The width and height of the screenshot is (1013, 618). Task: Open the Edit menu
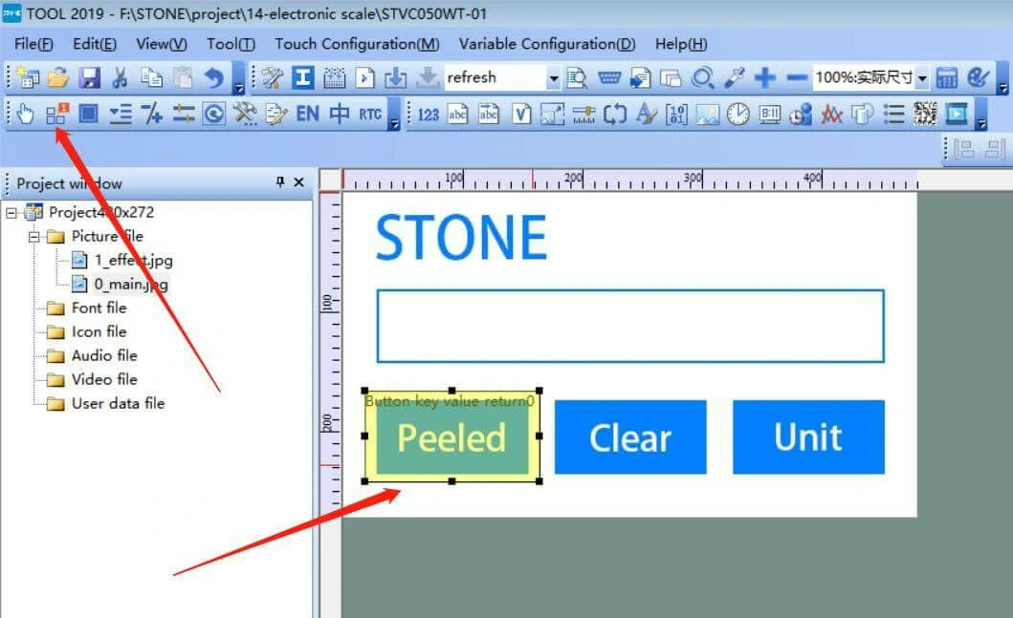[95, 44]
